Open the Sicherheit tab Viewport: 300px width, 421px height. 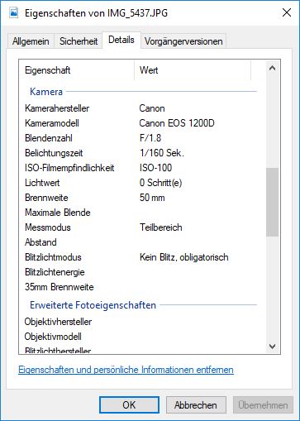tap(79, 41)
